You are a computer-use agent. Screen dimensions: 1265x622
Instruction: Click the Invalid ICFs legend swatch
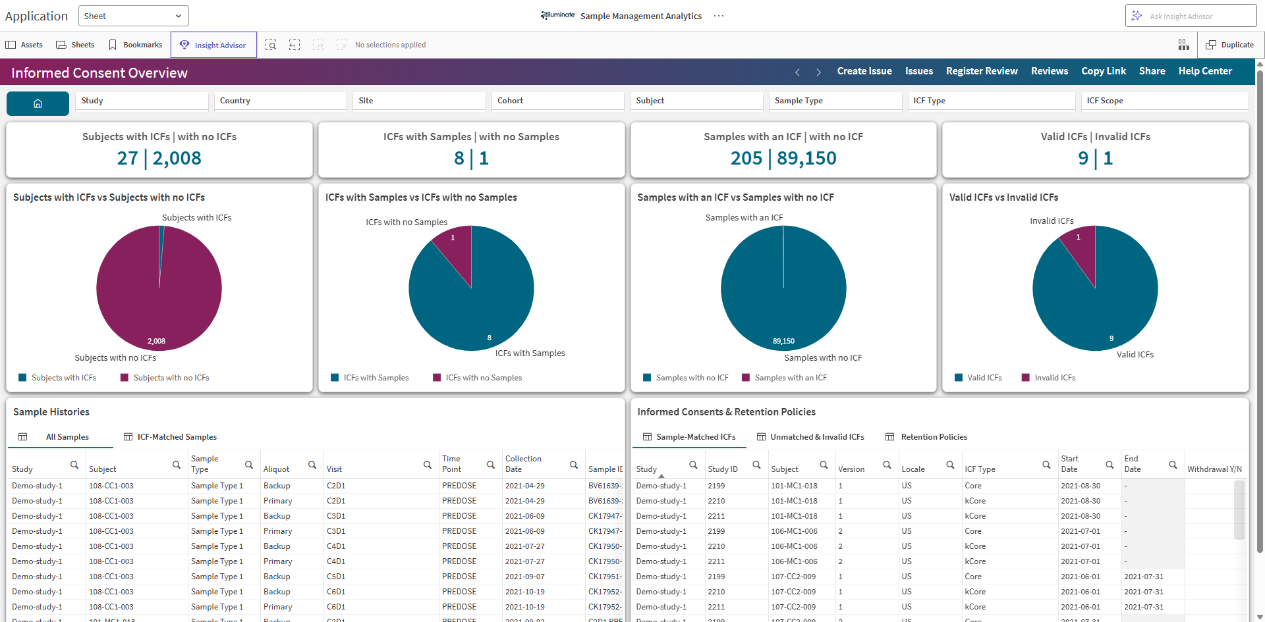(1026, 378)
